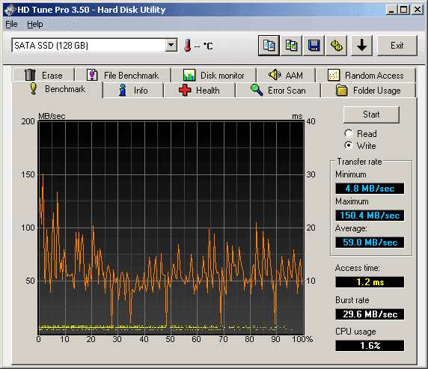
Task: Open the Help menu
Action: point(35,24)
